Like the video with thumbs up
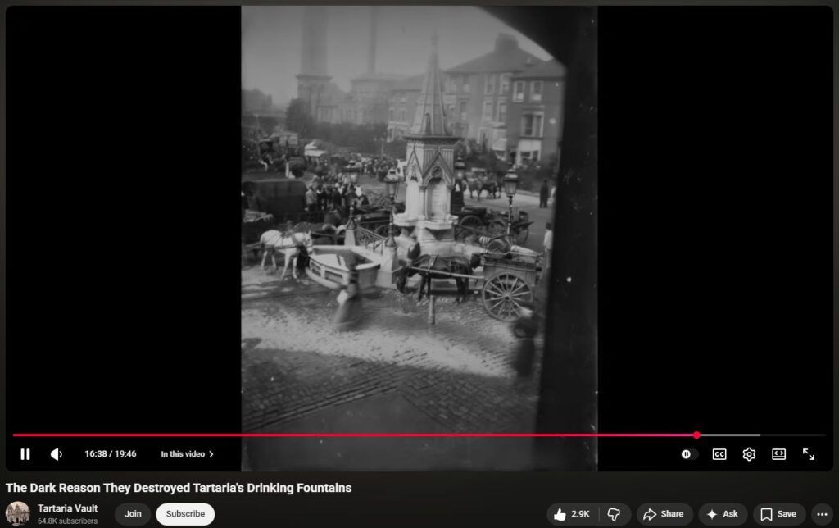The image size is (839, 528). coord(571,514)
